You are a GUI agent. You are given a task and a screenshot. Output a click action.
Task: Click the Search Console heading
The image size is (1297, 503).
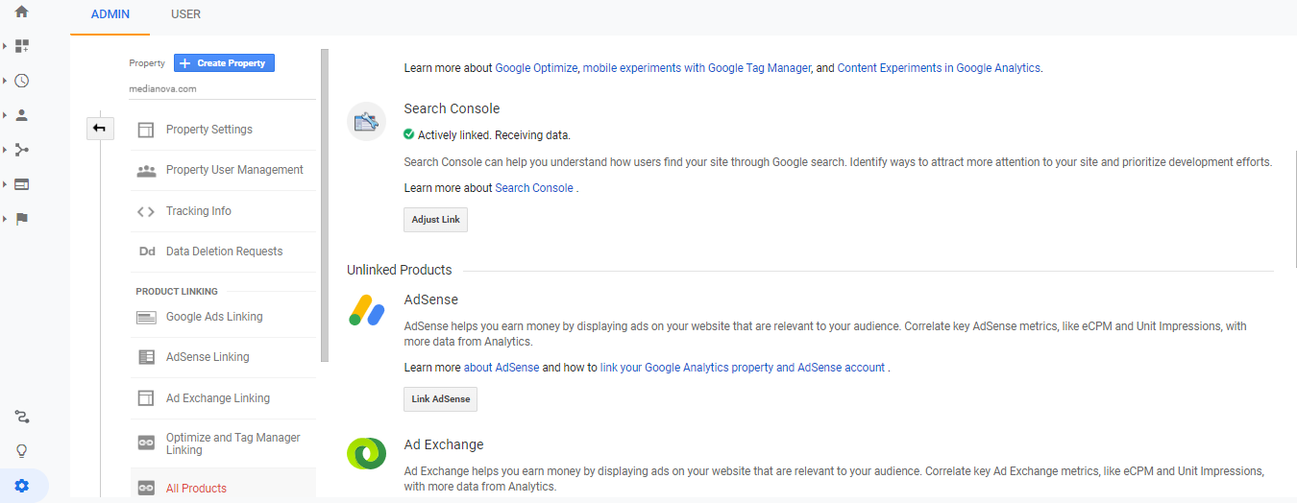coord(452,108)
